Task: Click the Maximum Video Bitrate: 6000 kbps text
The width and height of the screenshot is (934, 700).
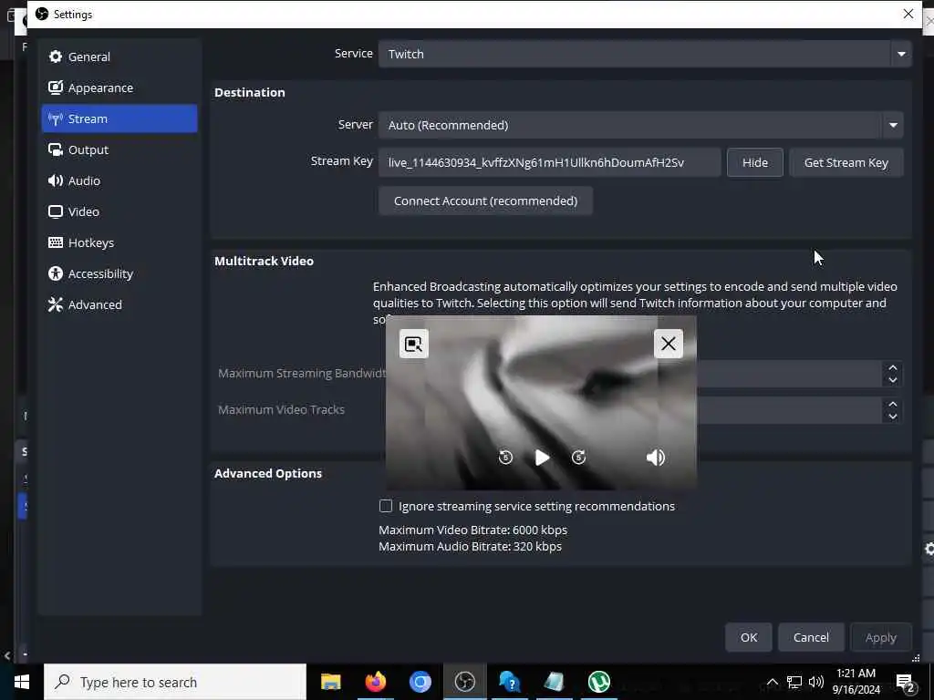Action: [x=473, y=530]
